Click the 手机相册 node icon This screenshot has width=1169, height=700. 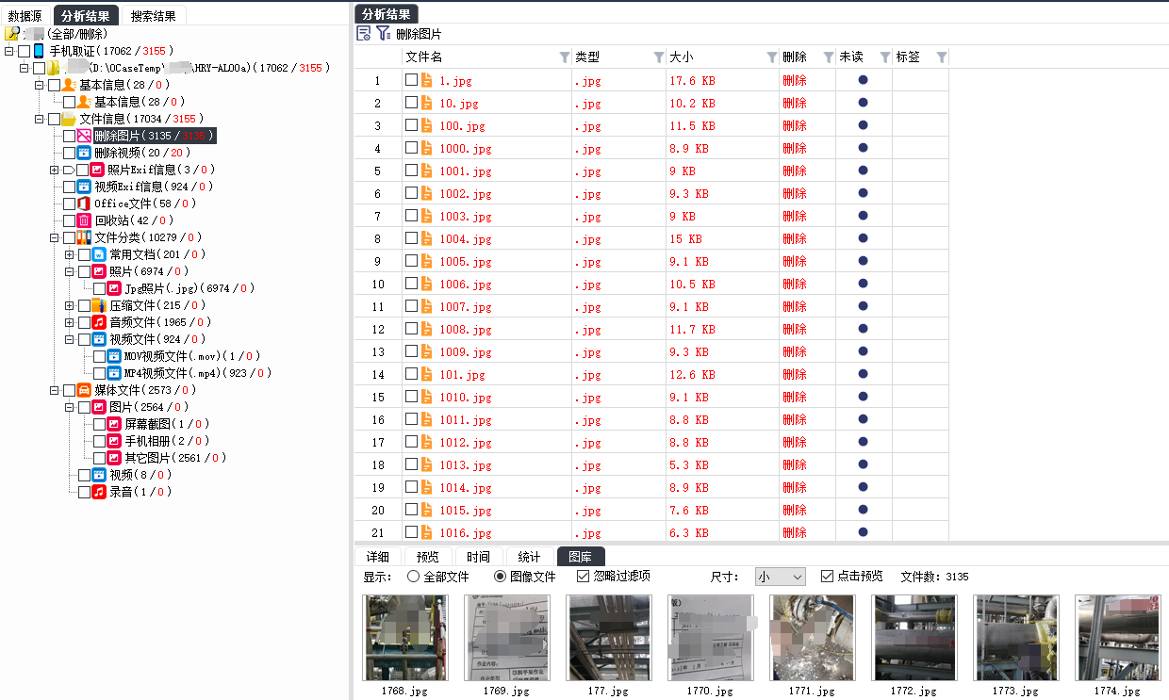coord(114,441)
